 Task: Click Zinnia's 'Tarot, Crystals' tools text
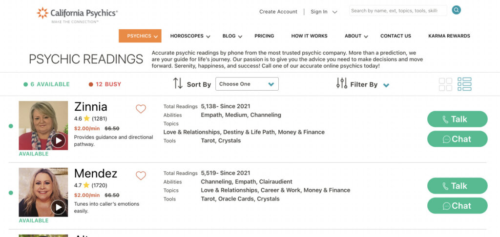pos(221,140)
